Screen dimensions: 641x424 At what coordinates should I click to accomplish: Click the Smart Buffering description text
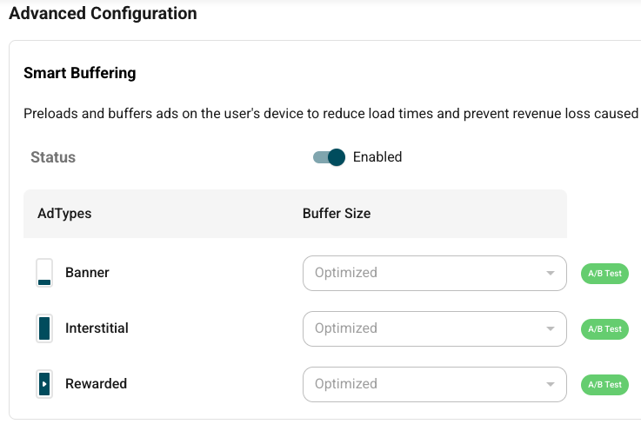tap(331, 114)
